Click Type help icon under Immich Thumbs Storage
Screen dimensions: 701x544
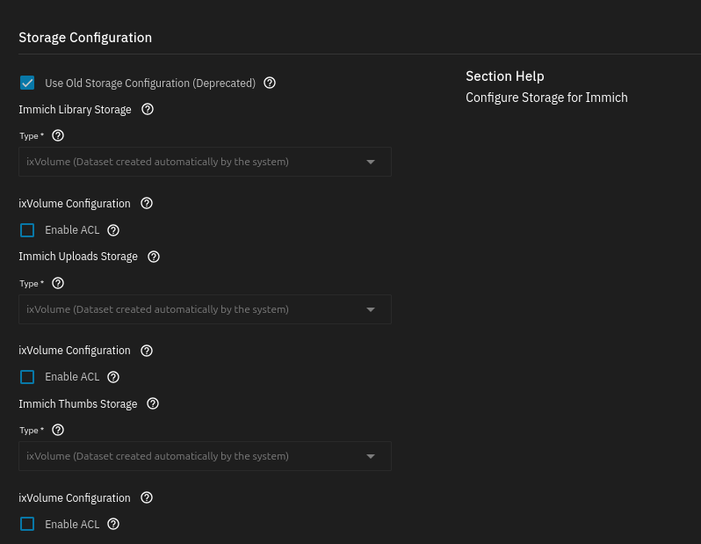[58, 431]
